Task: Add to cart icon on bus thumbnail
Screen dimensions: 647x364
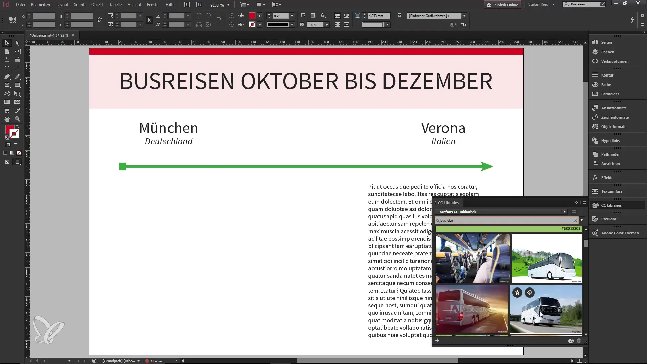Action: [517, 293]
